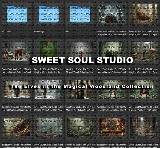Click the Collection 2.psd file name

143,33
